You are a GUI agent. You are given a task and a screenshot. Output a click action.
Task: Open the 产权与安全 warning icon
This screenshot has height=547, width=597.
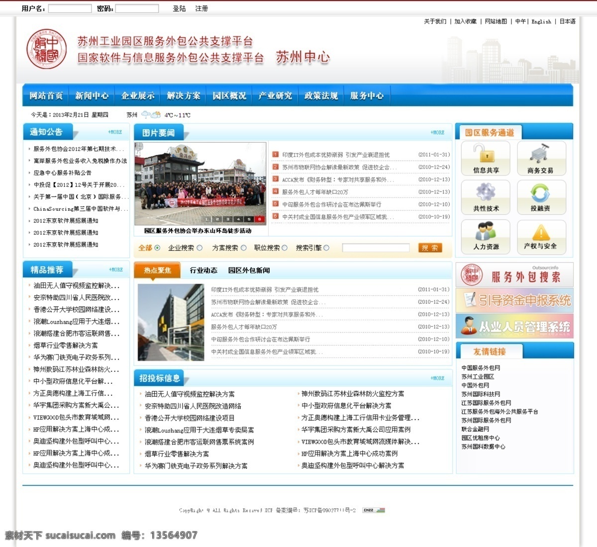point(541,236)
